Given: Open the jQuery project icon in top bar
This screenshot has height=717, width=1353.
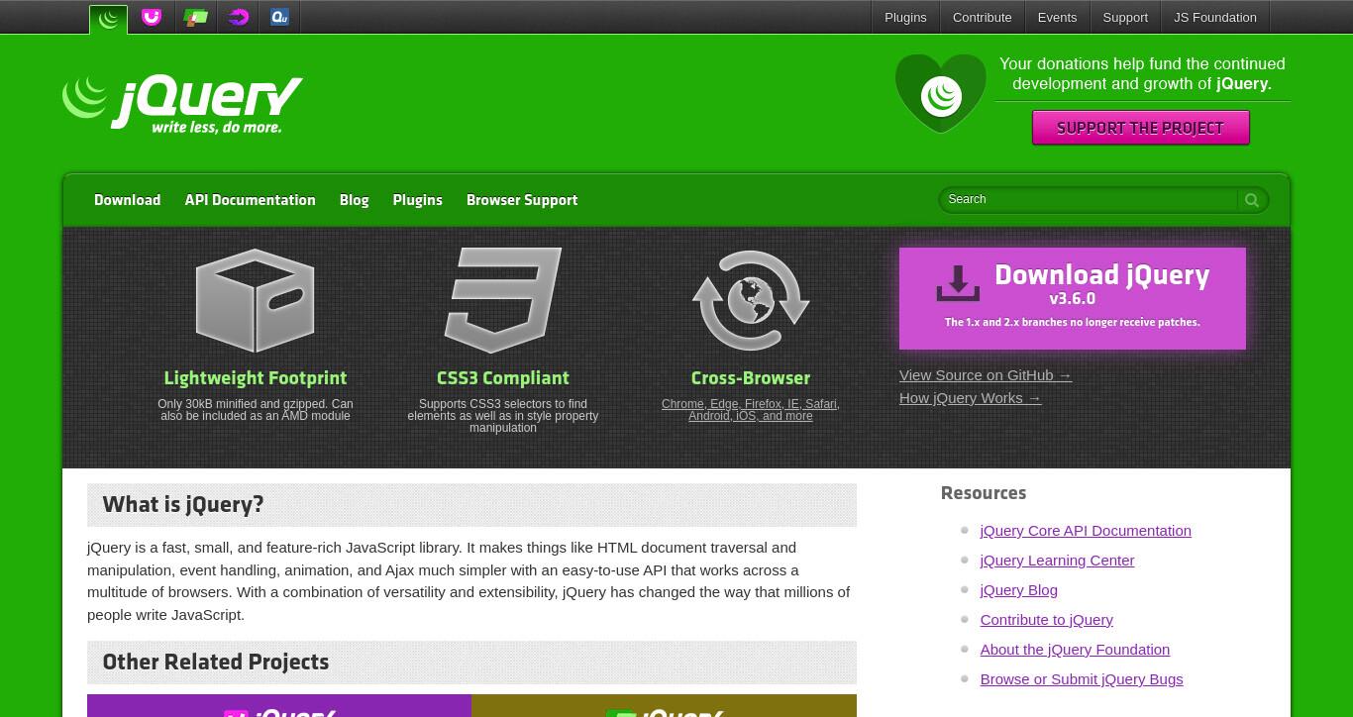Looking at the screenshot, I should [x=108, y=18].
